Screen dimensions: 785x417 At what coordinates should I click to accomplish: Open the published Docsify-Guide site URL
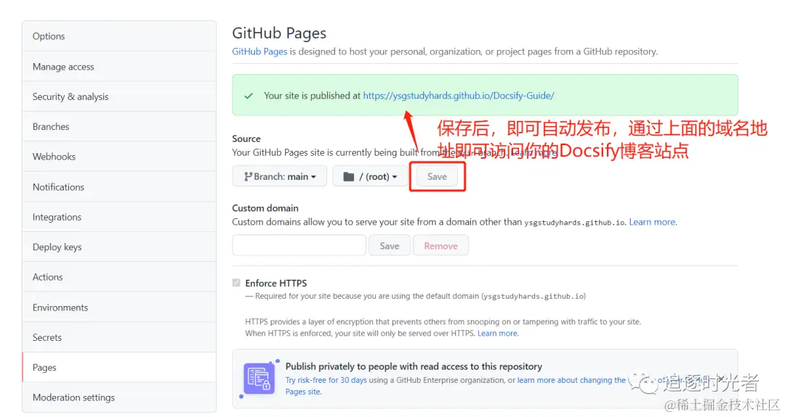(458, 96)
